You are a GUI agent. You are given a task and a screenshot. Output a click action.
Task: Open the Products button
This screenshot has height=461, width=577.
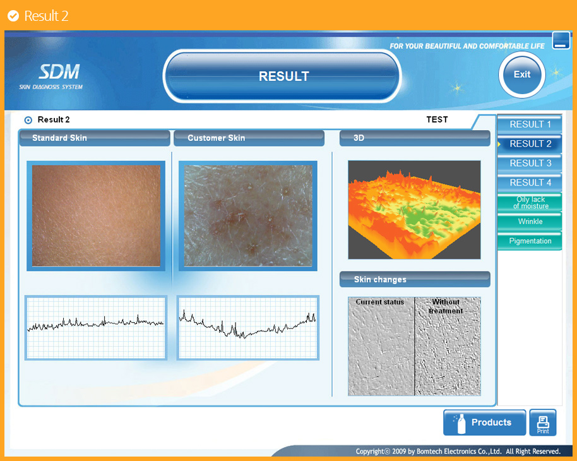click(x=484, y=422)
